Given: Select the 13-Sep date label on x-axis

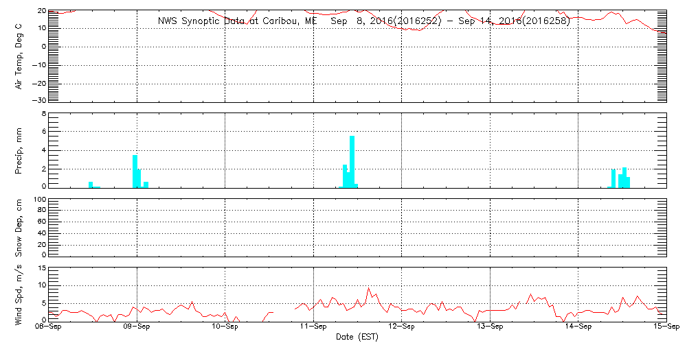Looking at the screenshot, I should [490, 328].
